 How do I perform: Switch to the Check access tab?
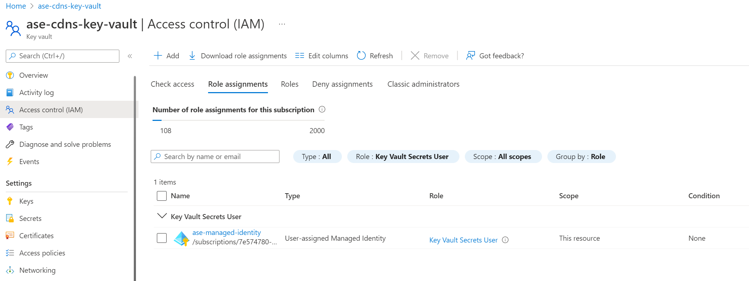172,84
